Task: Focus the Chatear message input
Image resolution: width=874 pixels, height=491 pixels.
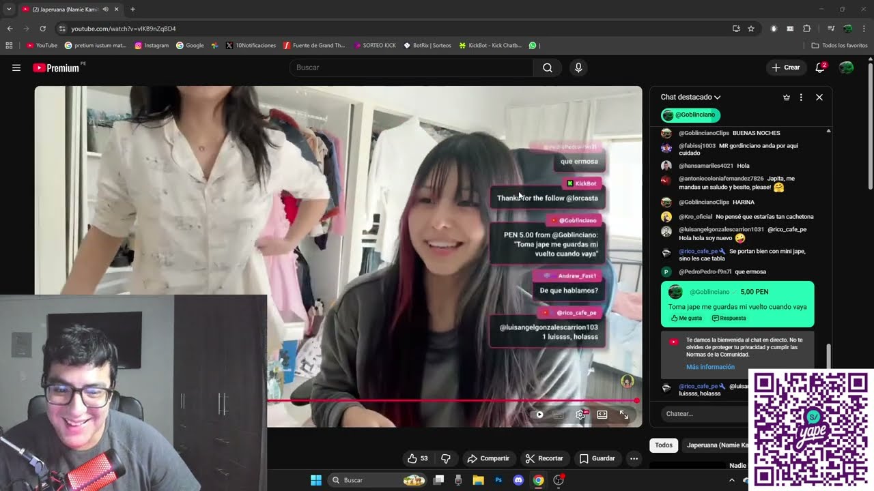Action: tap(703, 414)
